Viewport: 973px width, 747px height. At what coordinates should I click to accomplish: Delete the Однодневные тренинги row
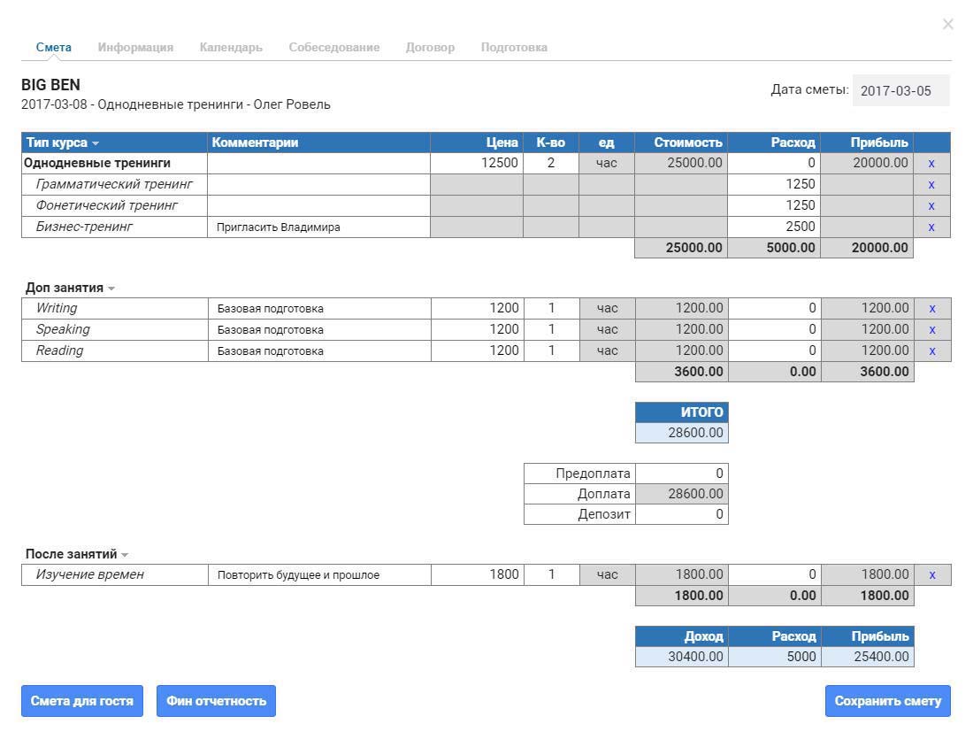pos(931,164)
